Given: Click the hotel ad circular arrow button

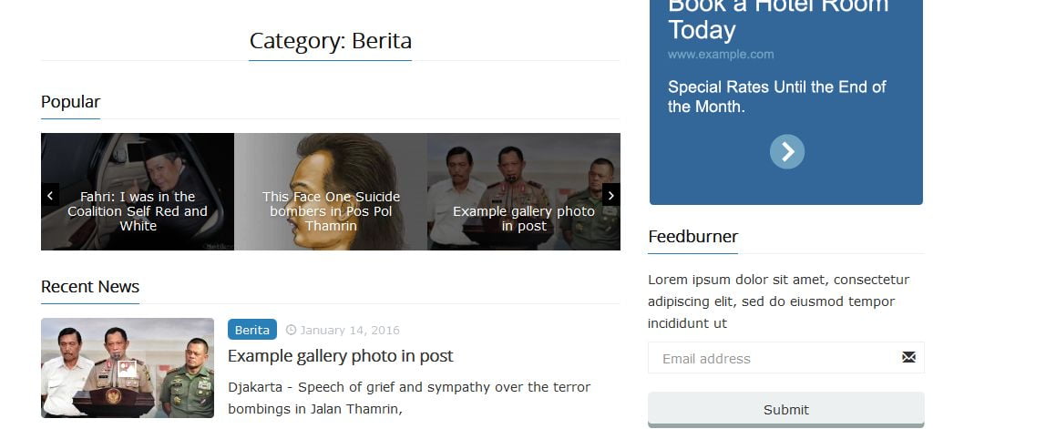Looking at the screenshot, I should tap(787, 151).
